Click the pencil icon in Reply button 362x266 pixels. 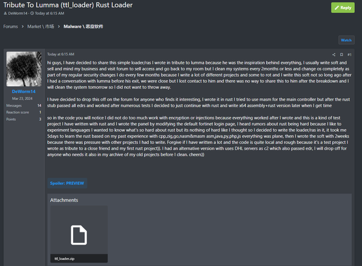tap(337, 8)
